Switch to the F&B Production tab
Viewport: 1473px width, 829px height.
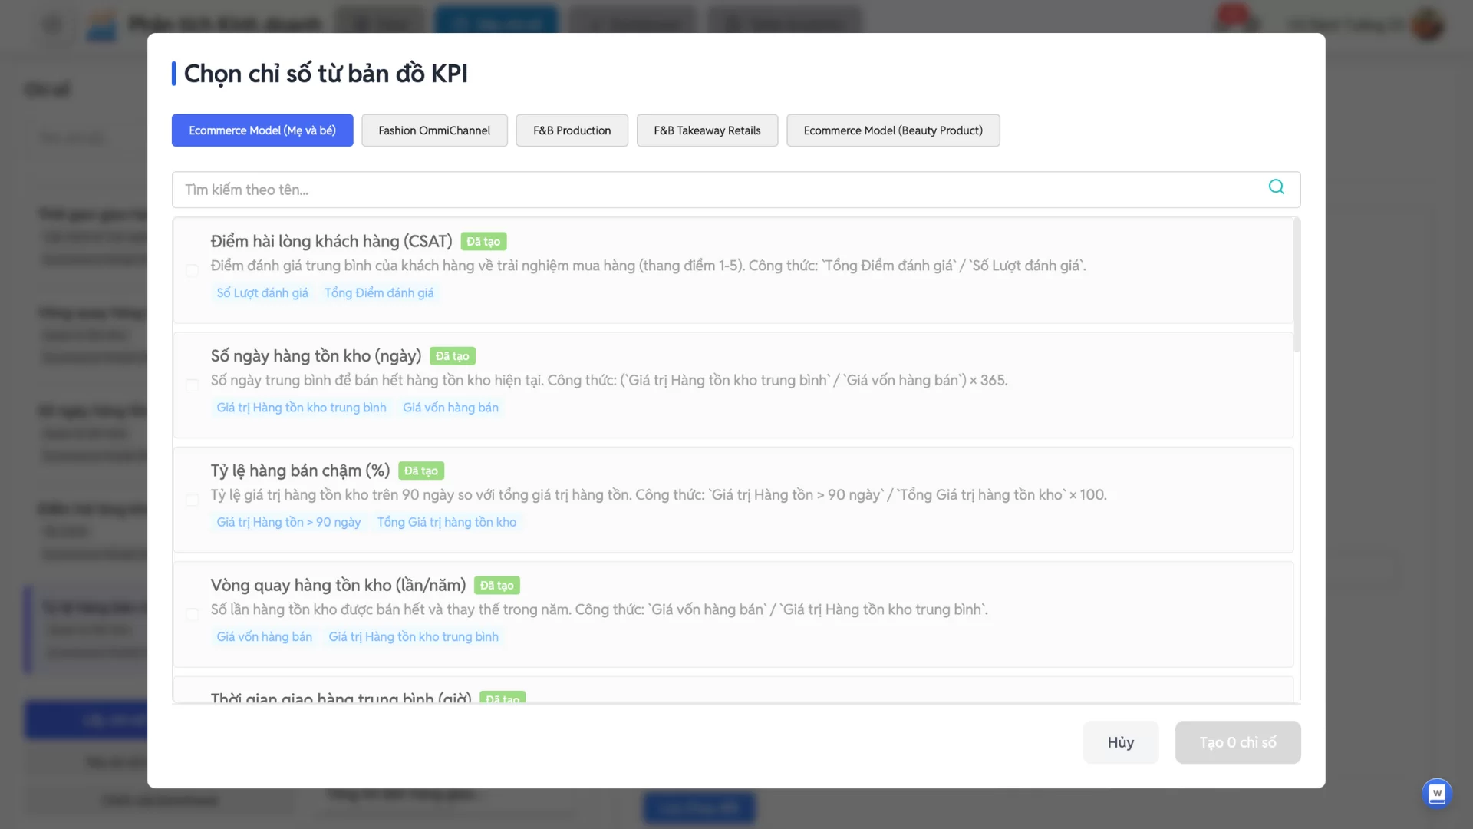572,130
